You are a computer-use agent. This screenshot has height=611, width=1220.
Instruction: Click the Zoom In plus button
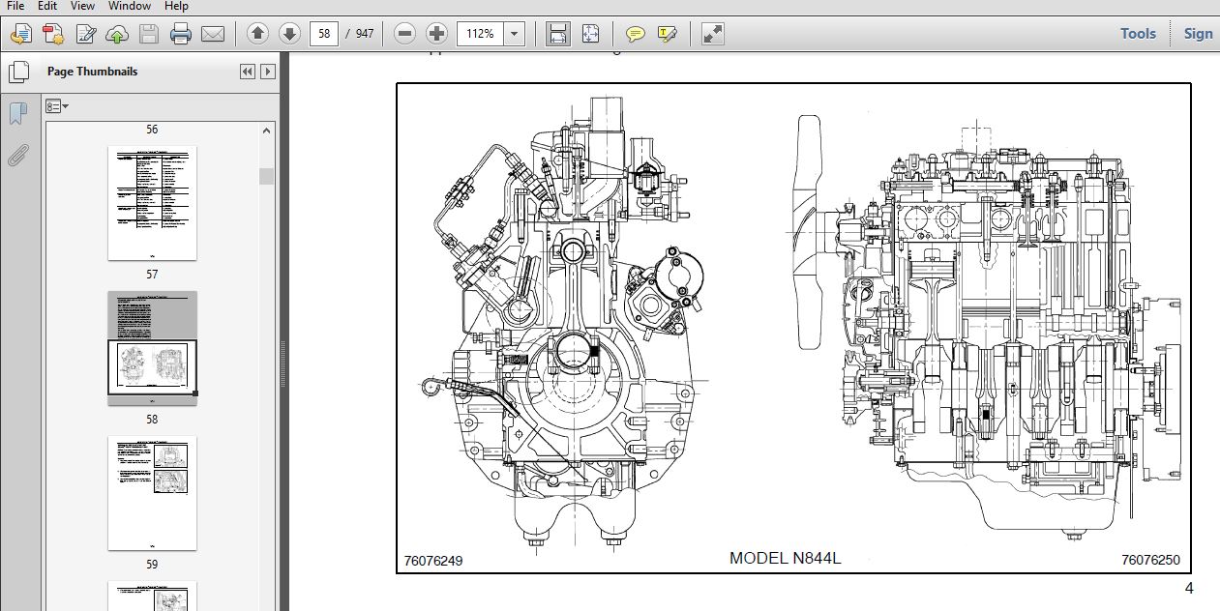click(436, 34)
